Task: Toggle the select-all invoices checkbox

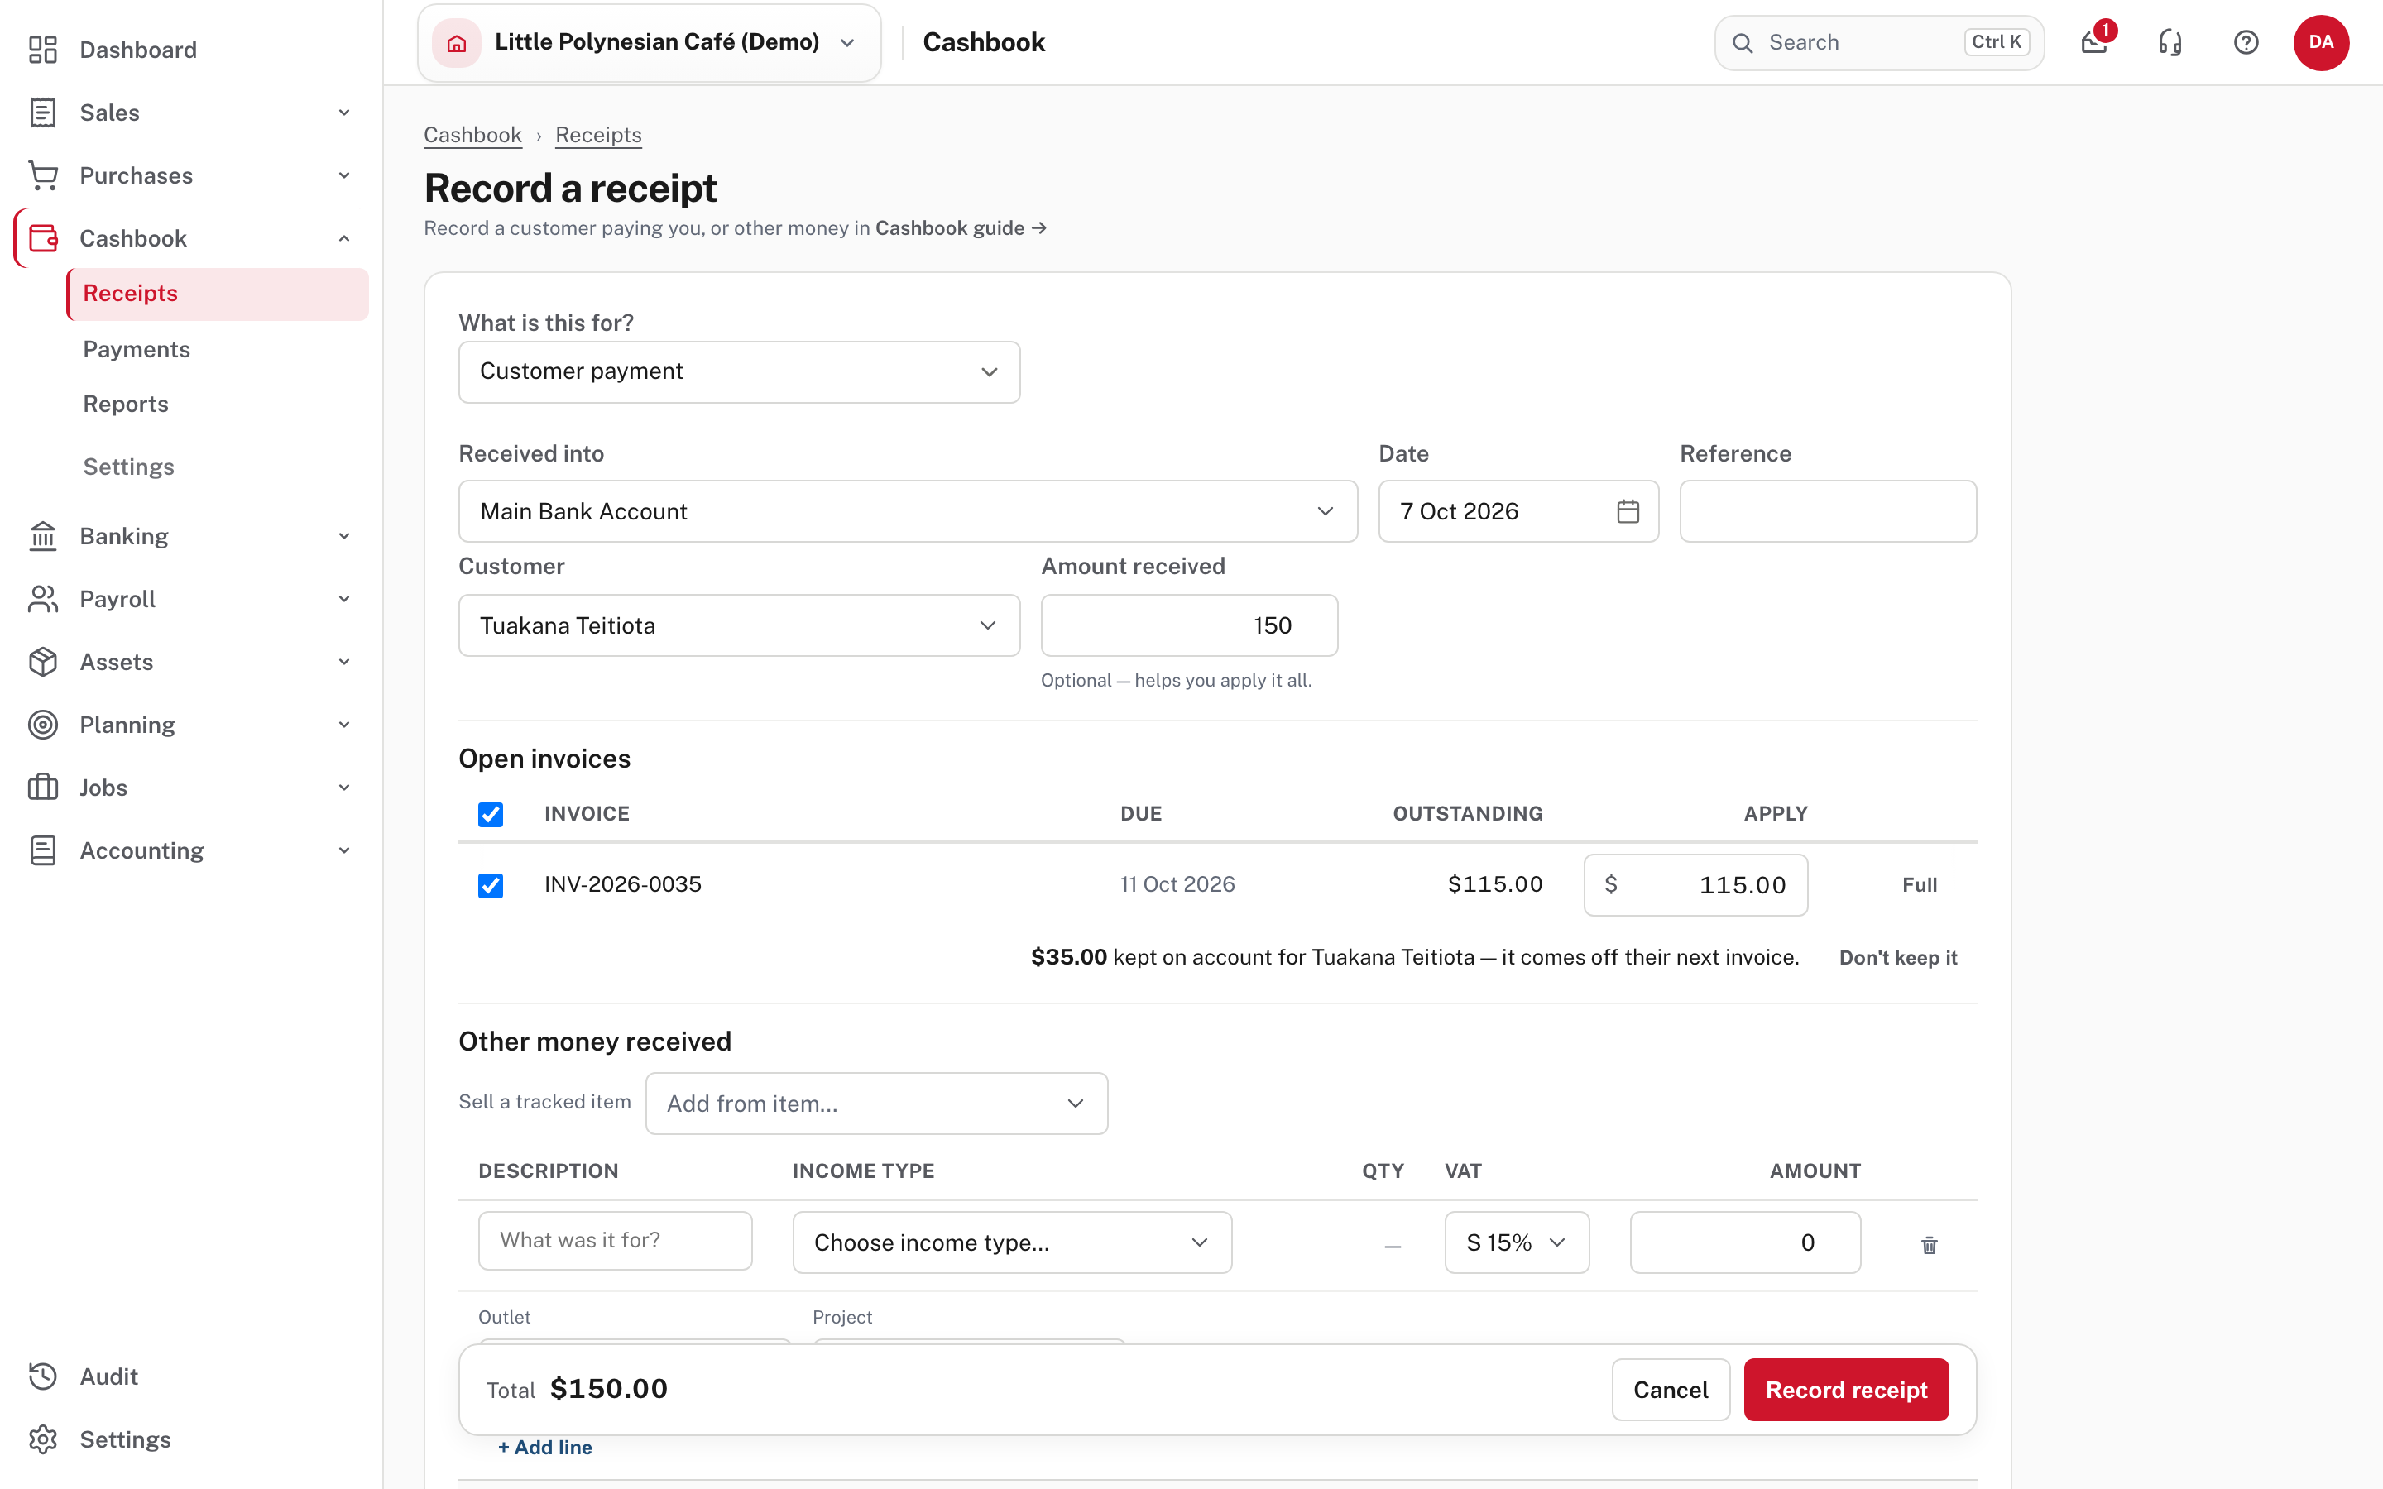Action: (491, 815)
